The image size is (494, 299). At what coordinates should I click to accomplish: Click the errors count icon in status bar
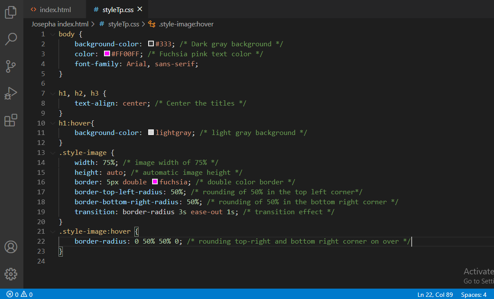pyautogui.click(x=10, y=294)
